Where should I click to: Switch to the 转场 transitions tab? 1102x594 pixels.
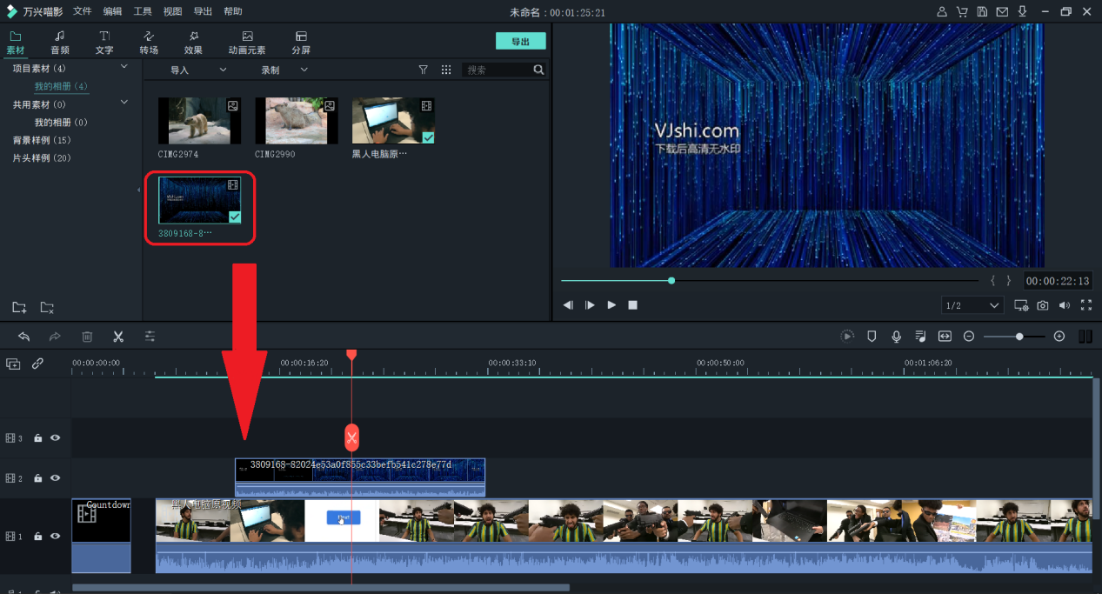point(149,42)
